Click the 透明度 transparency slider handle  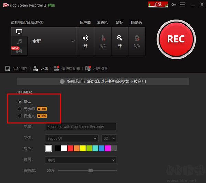[x=91, y=171]
